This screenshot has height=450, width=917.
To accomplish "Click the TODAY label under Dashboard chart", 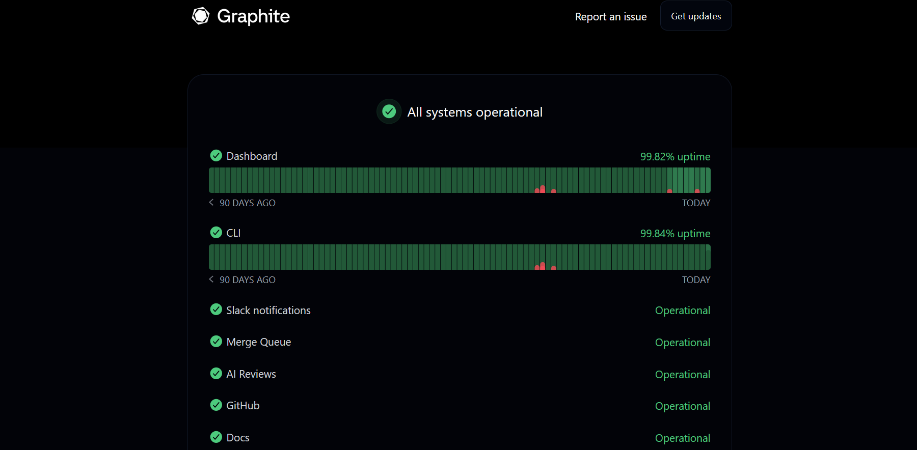I will 696,203.
